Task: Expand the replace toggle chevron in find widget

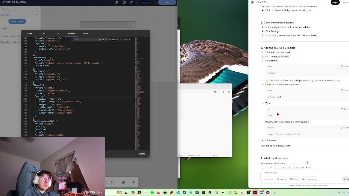Action: click(x=71, y=39)
